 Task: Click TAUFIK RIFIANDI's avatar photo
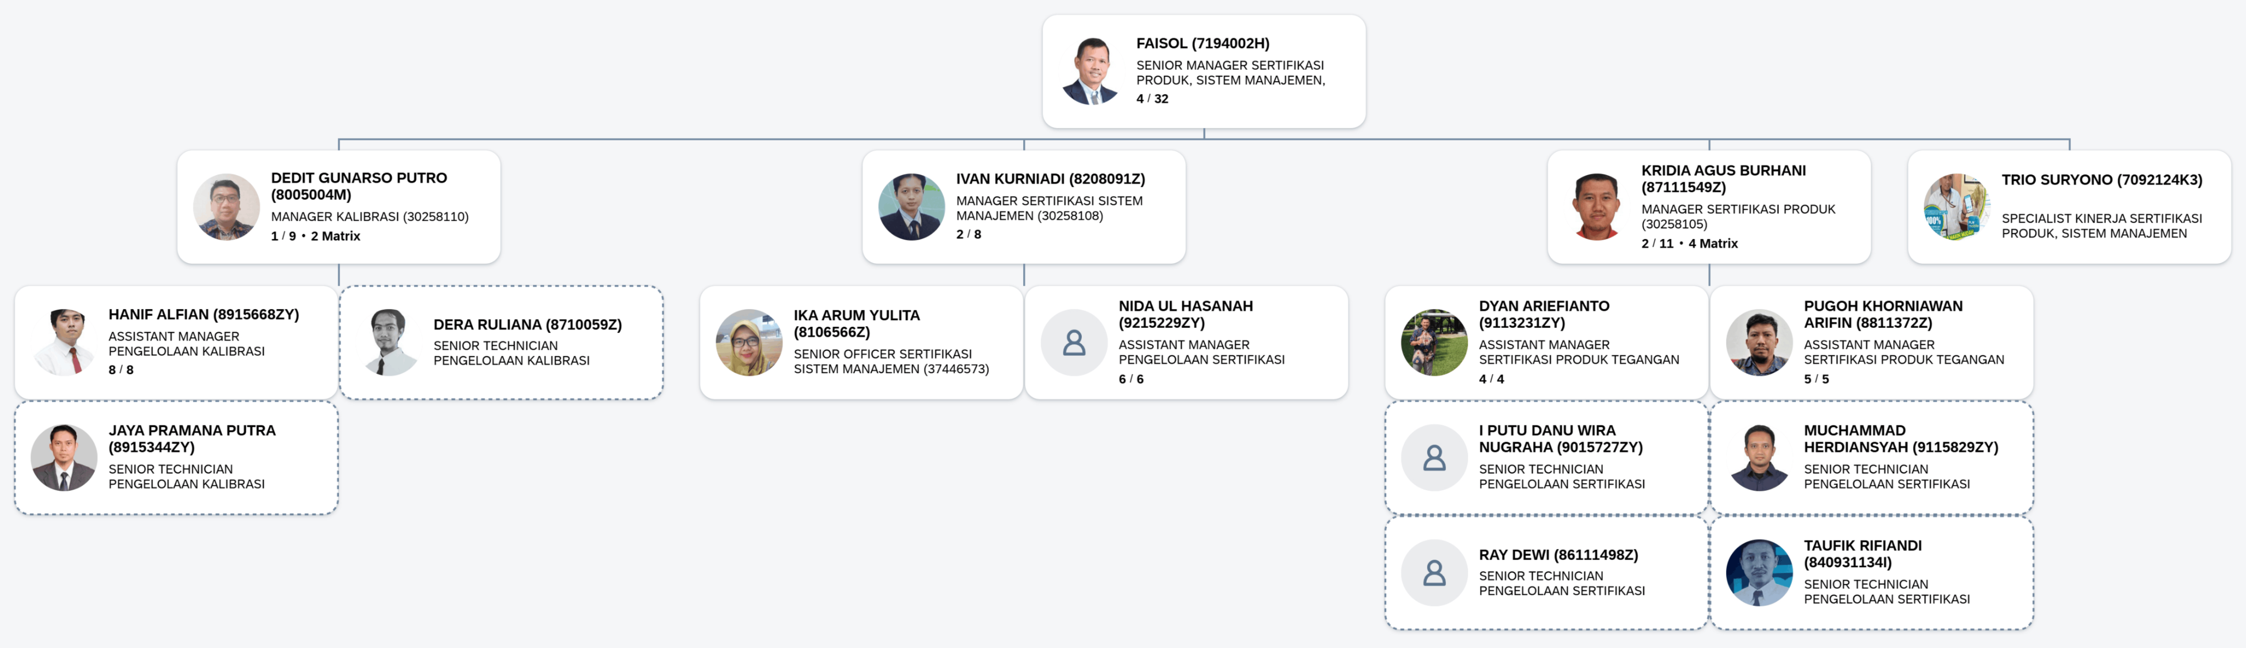pyautogui.click(x=1760, y=573)
